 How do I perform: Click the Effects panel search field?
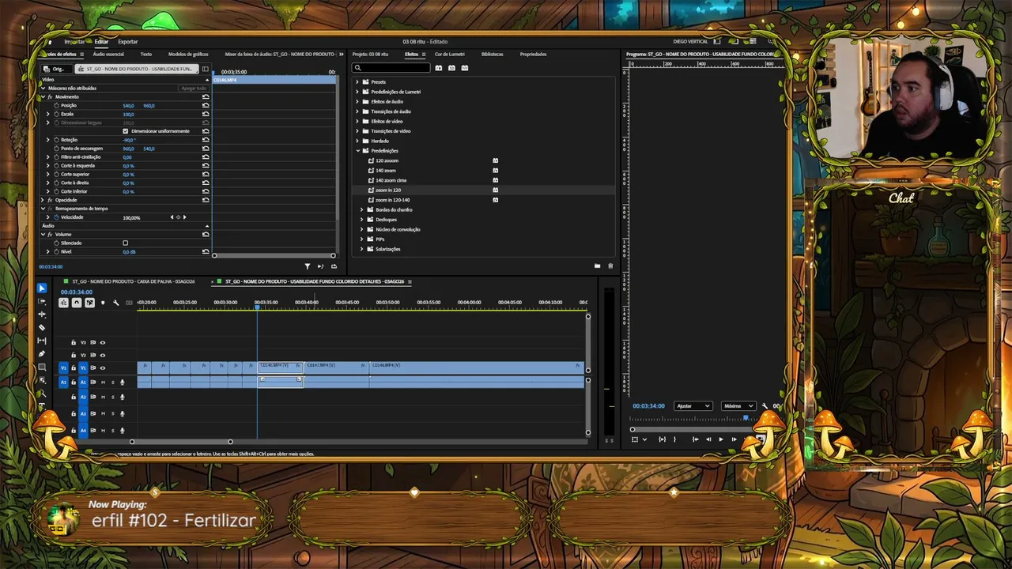click(392, 68)
